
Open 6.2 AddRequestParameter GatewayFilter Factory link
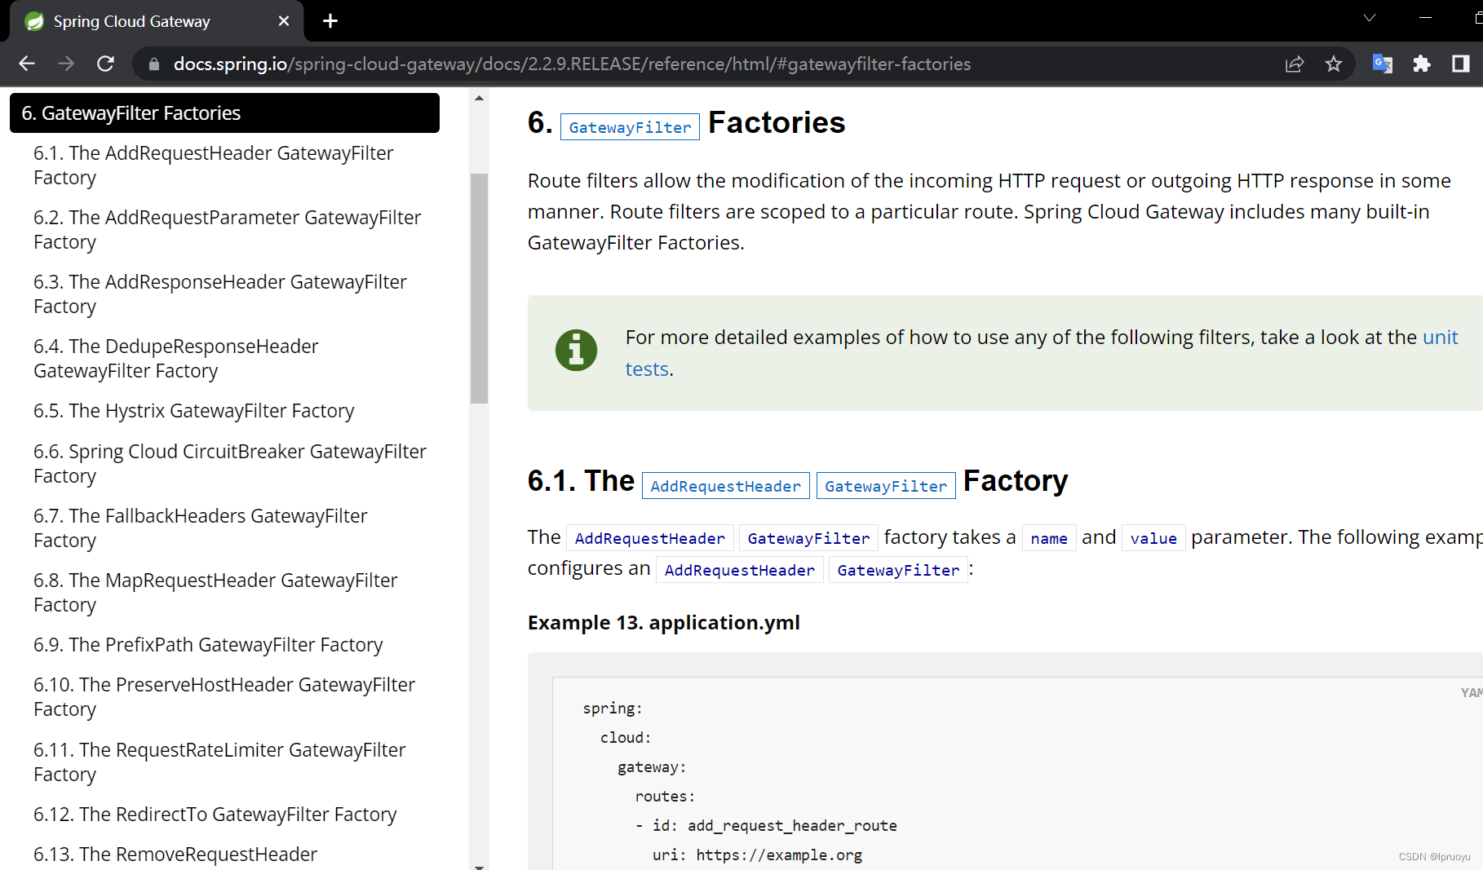228,230
